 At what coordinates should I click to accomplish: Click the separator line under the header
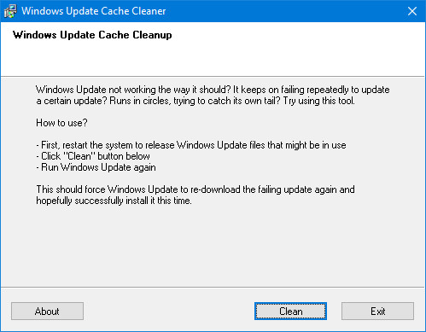tap(213, 76)
